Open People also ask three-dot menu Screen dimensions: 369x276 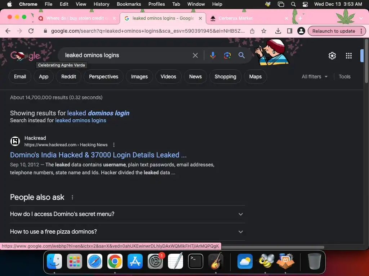tap(72, 197)
